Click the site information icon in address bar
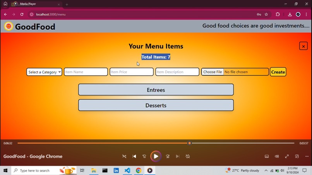The image size is (312, 175). point(31,14)
